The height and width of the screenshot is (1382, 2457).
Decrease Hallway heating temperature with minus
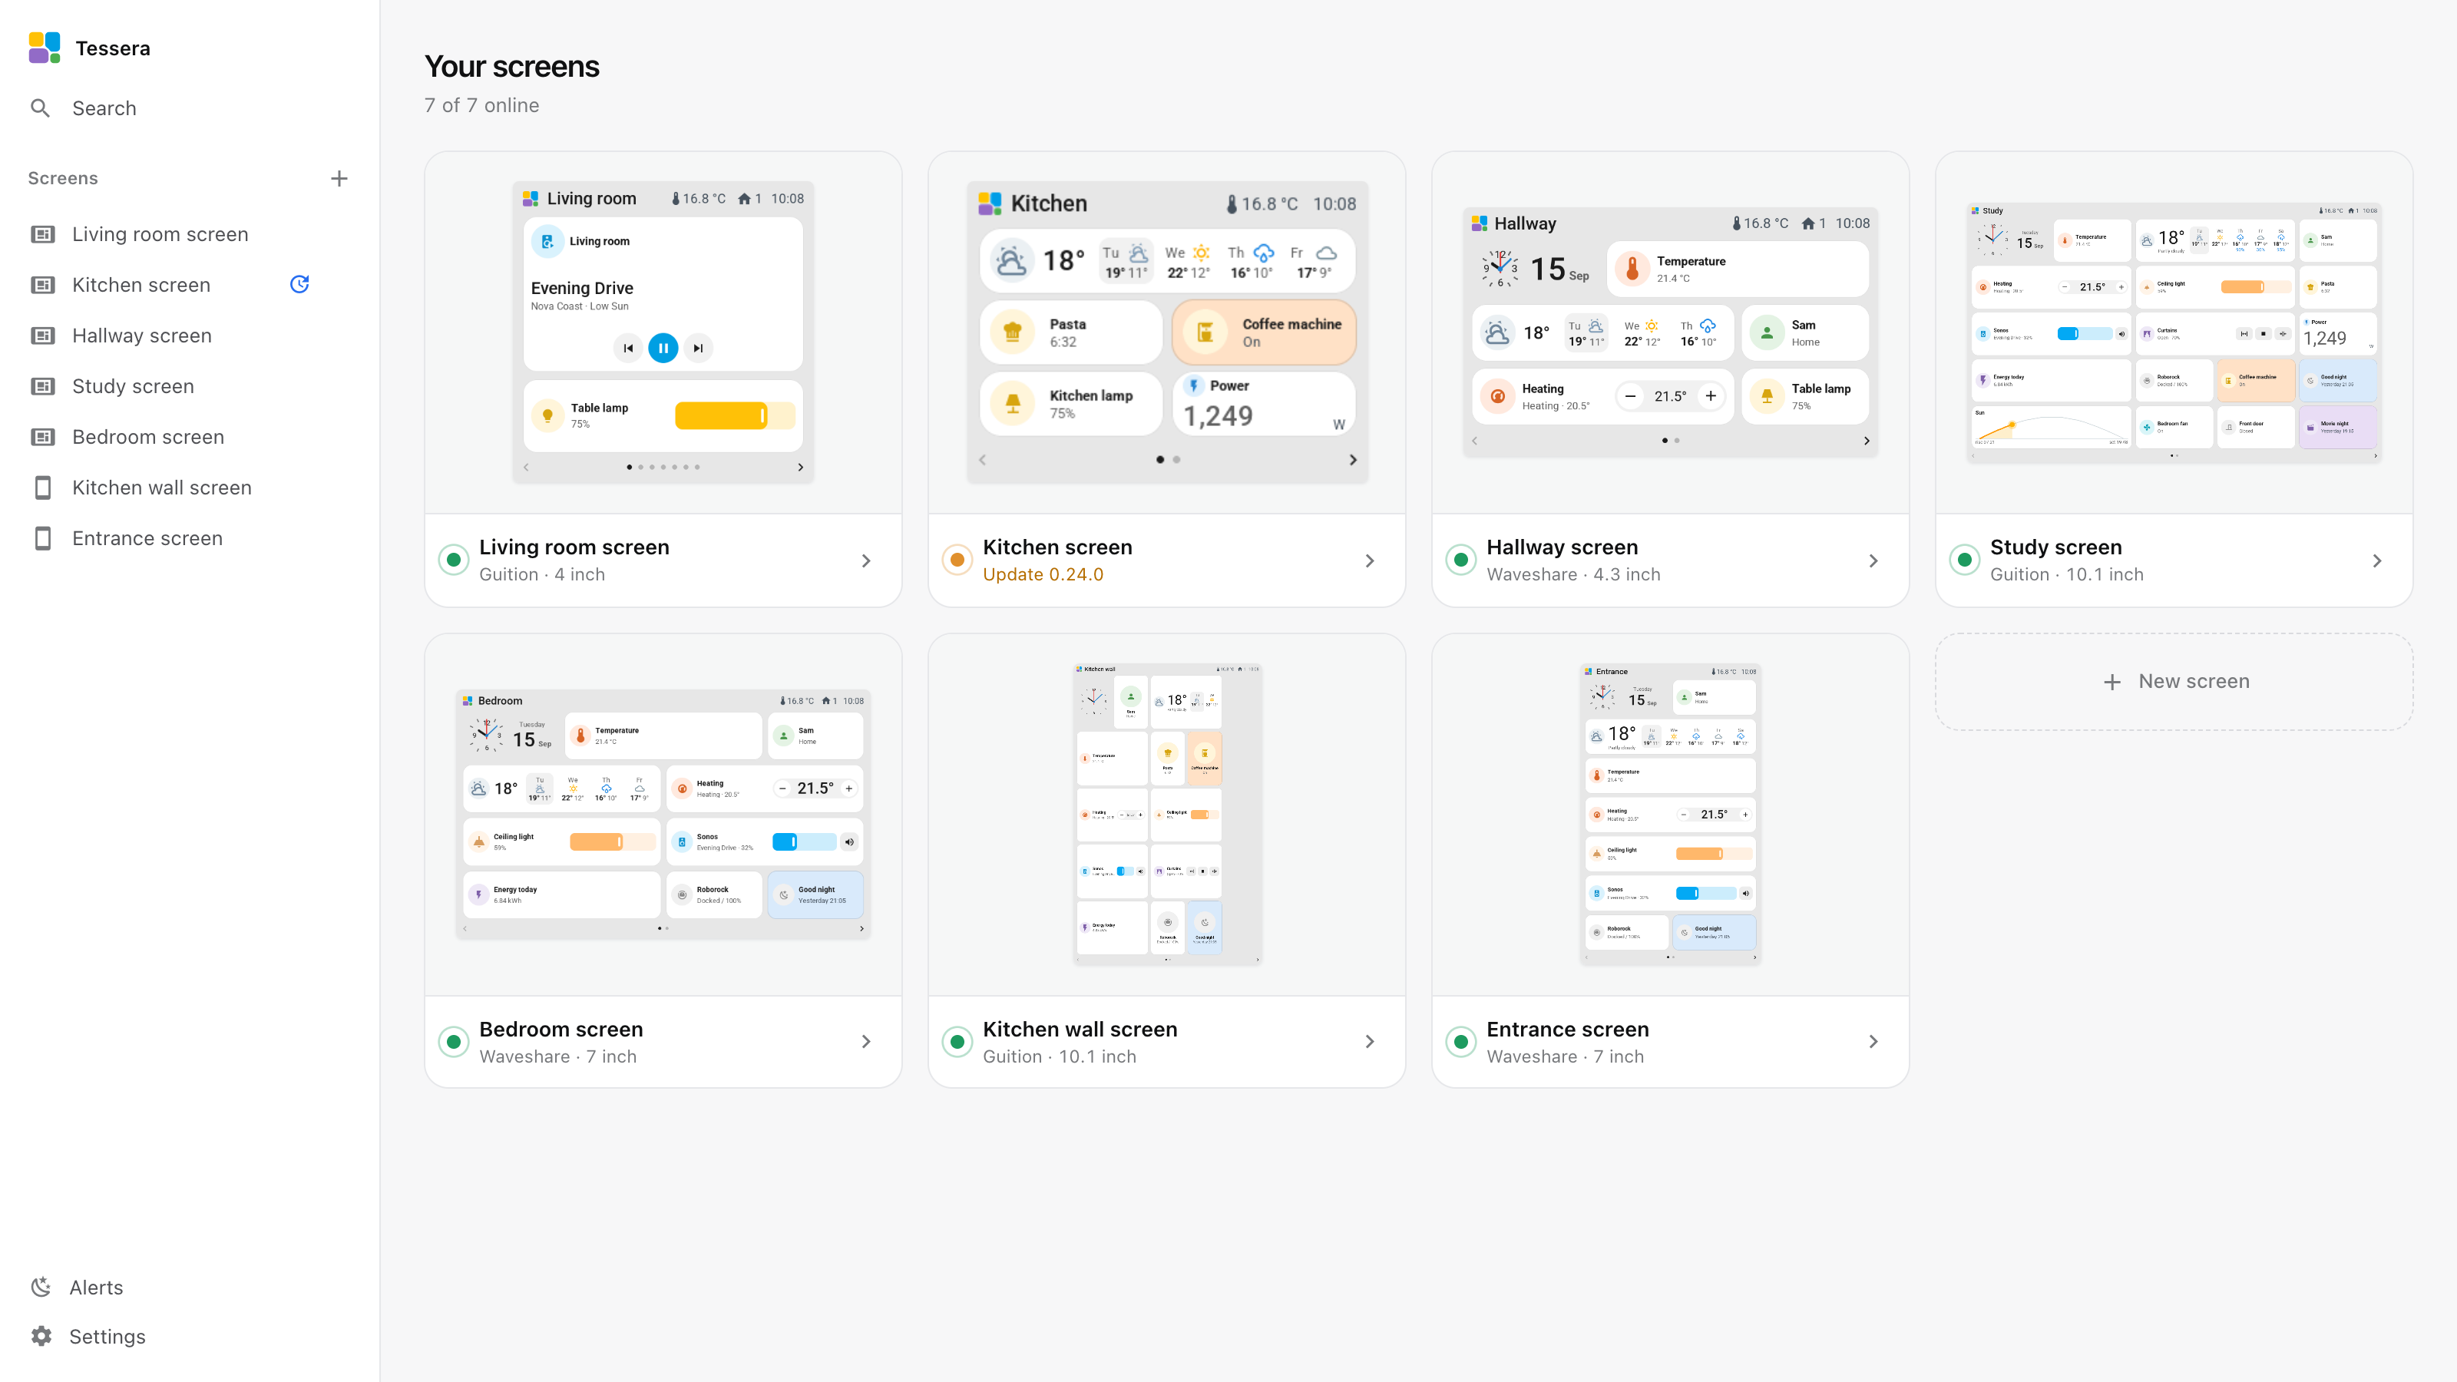tap(1630, 396)
